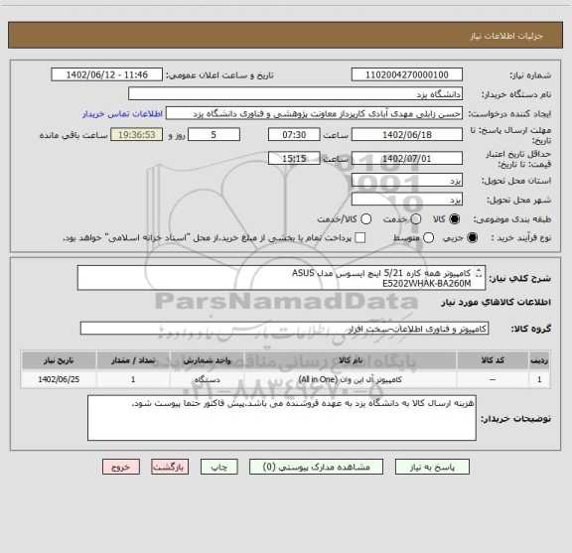Click the remaining days field showing 5
The image size is (572, 553).
click(x=214, y=135)
